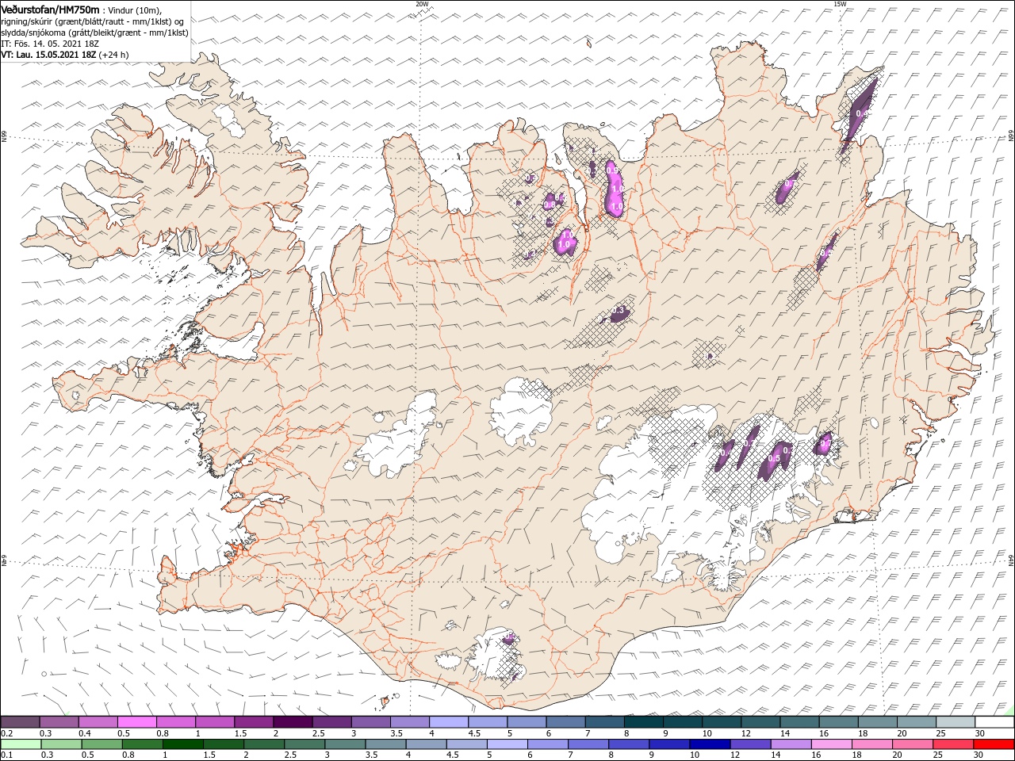Select the green 0.5 rain legend swatch
The height and width of the screenshot is (761, 1015).
[101, 744]
